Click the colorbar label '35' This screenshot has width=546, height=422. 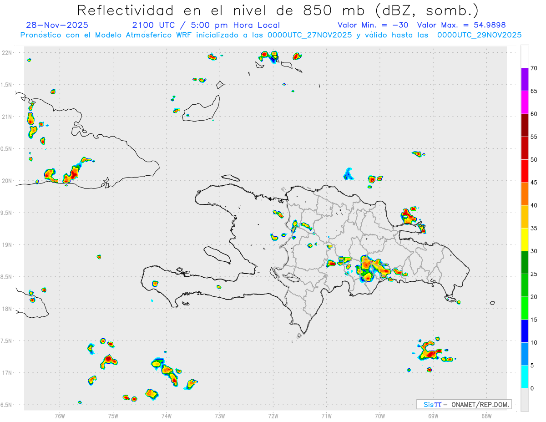(534, 229)
